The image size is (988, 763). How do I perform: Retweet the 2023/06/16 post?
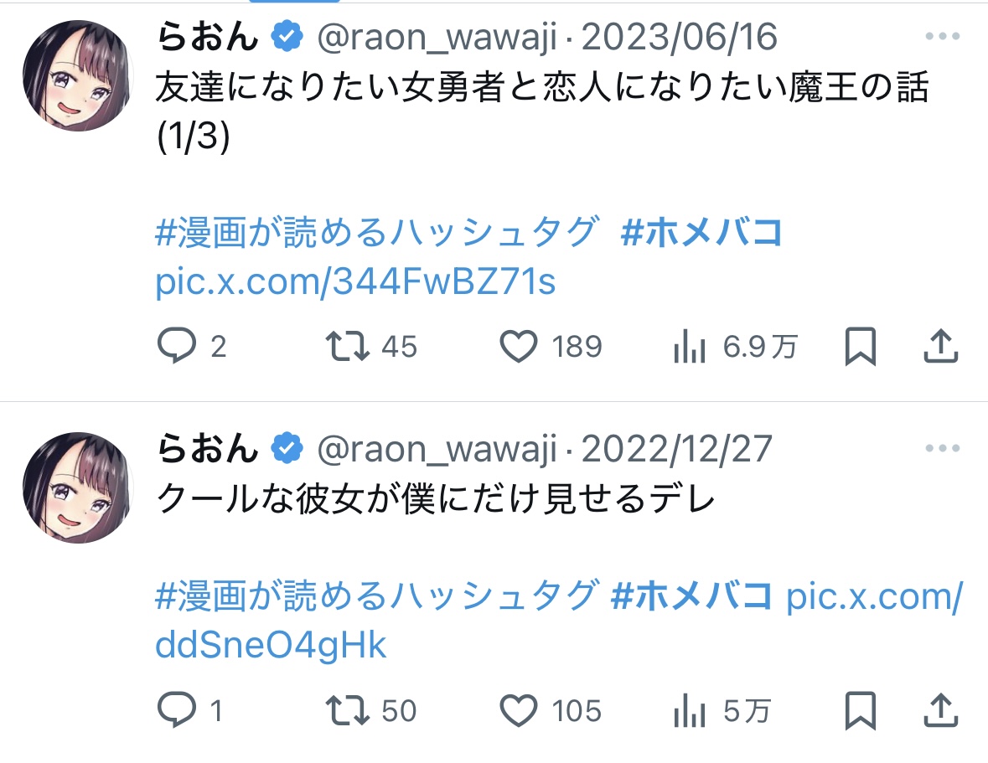[x=347, y=346]
